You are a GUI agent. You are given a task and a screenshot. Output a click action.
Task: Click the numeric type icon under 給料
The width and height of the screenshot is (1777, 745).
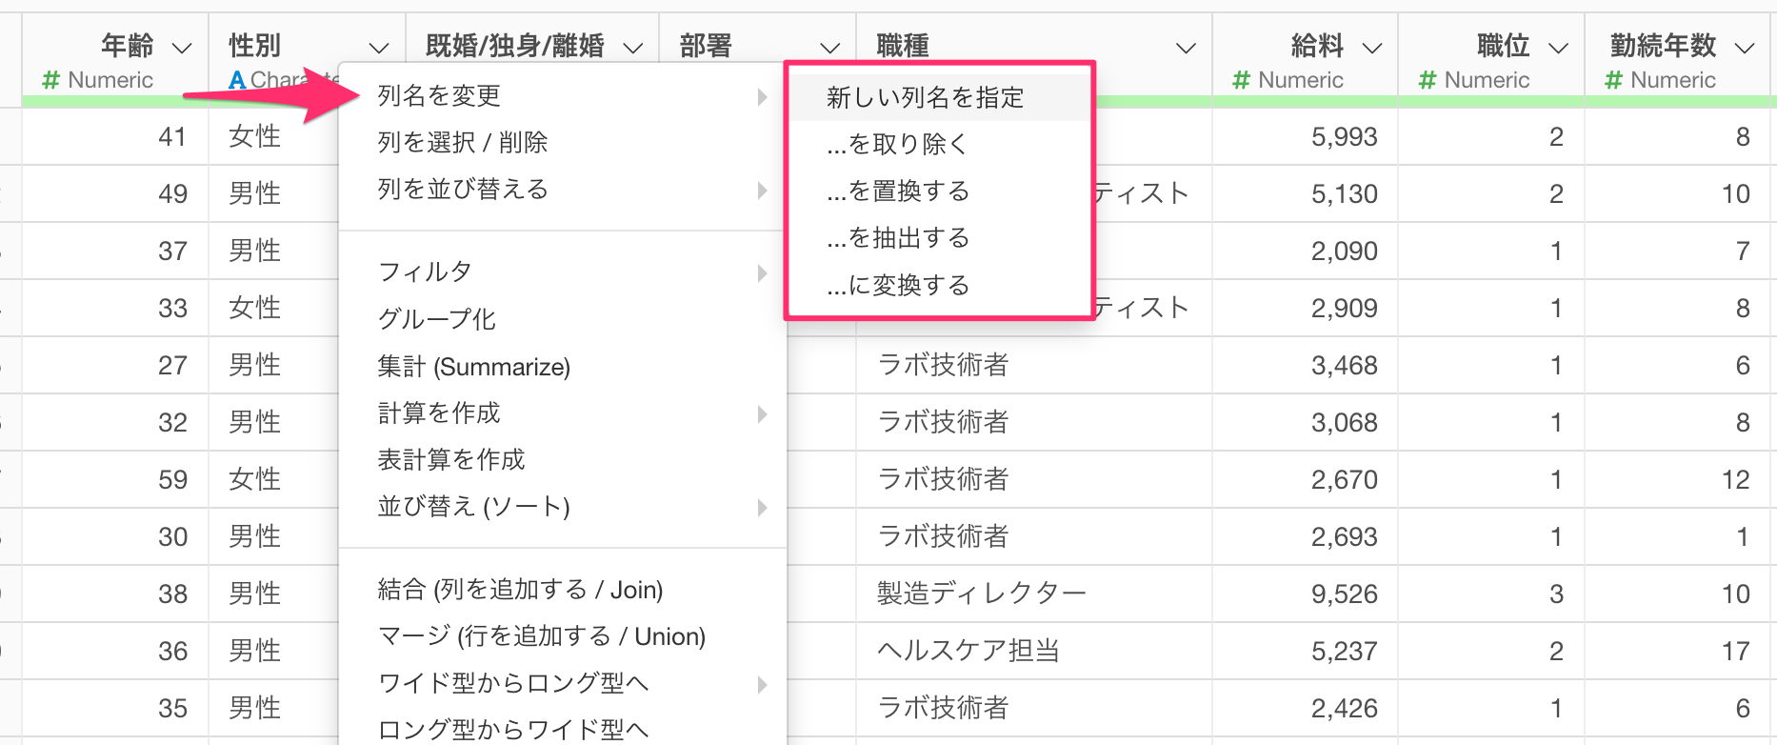click(1241, 81)
